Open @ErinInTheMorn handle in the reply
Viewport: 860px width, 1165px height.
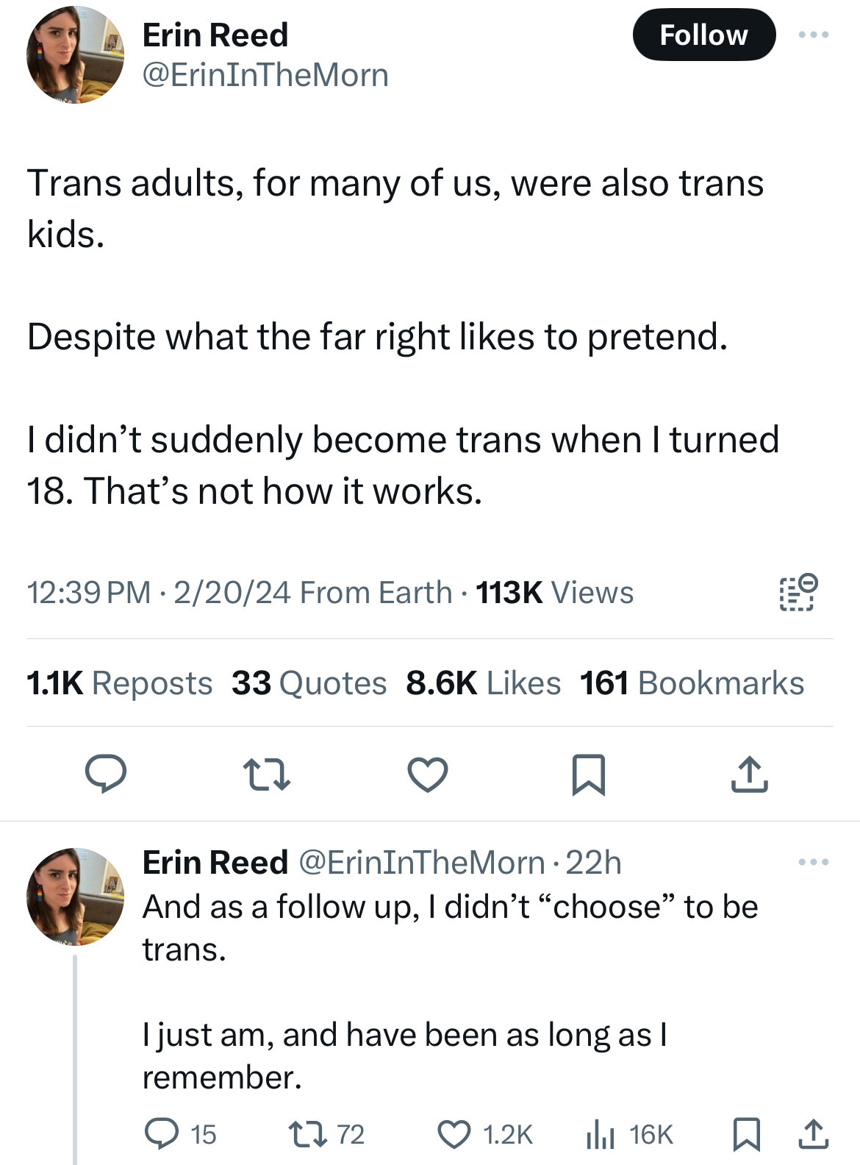(x=421, y=862)
